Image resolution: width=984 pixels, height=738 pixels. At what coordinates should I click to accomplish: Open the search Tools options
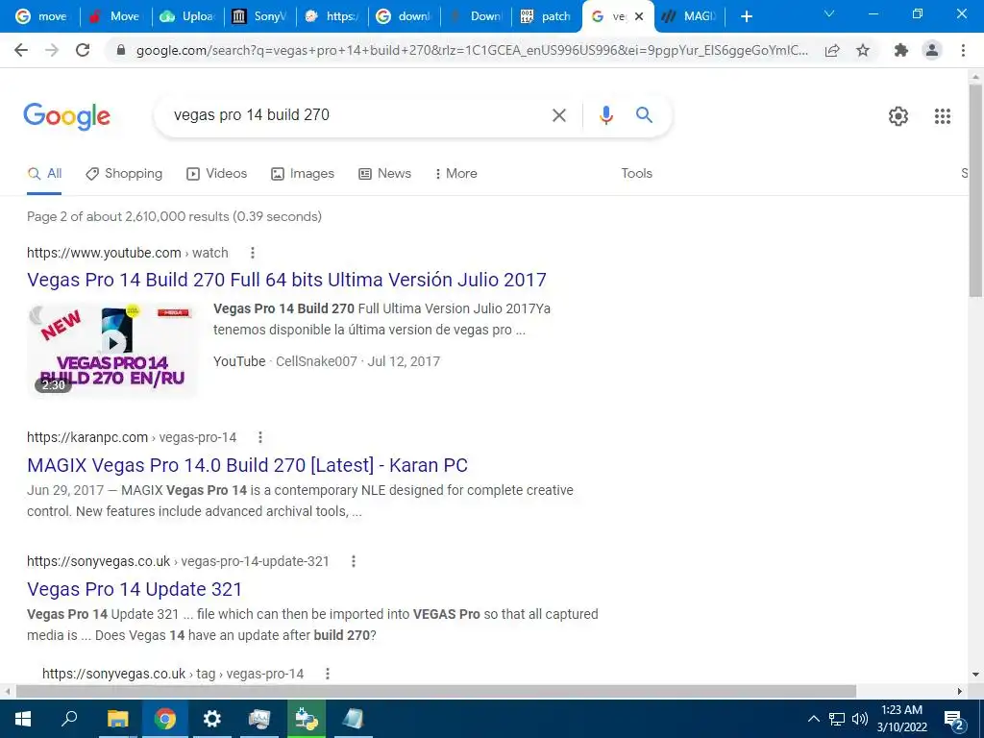pos(636,173)
